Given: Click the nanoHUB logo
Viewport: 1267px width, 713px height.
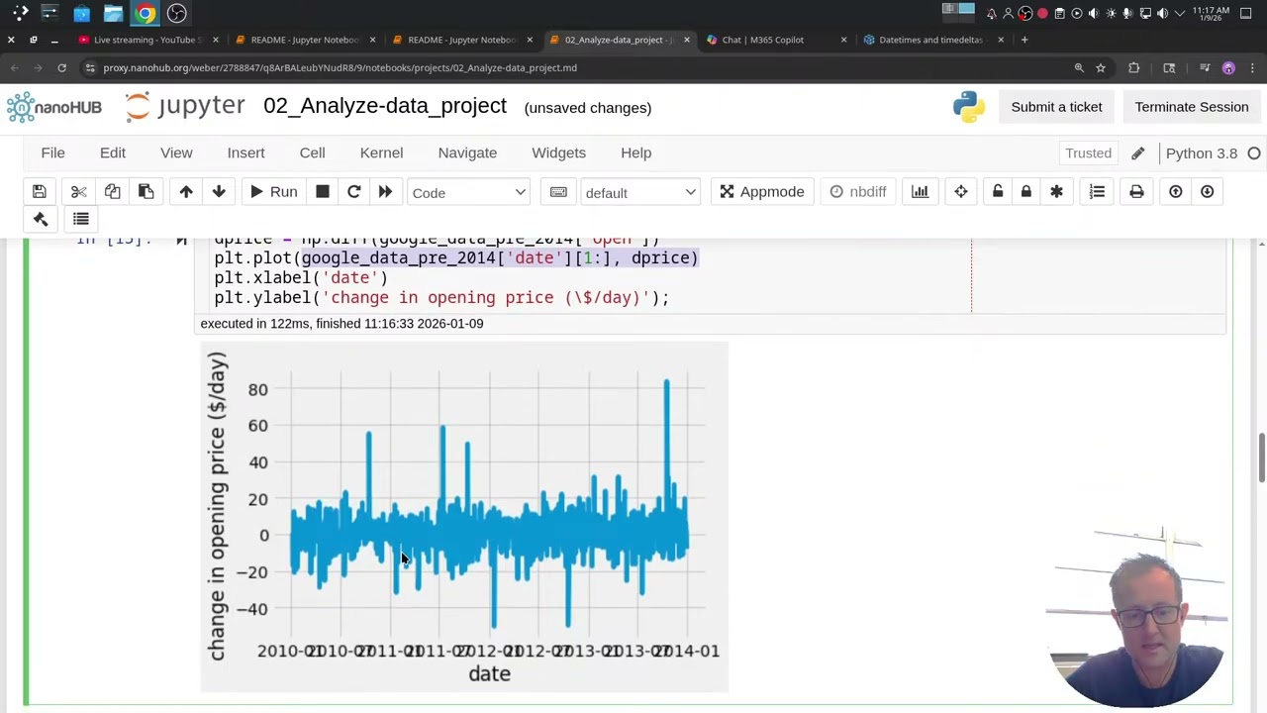Looking at the screenshot, I should 54,107.
